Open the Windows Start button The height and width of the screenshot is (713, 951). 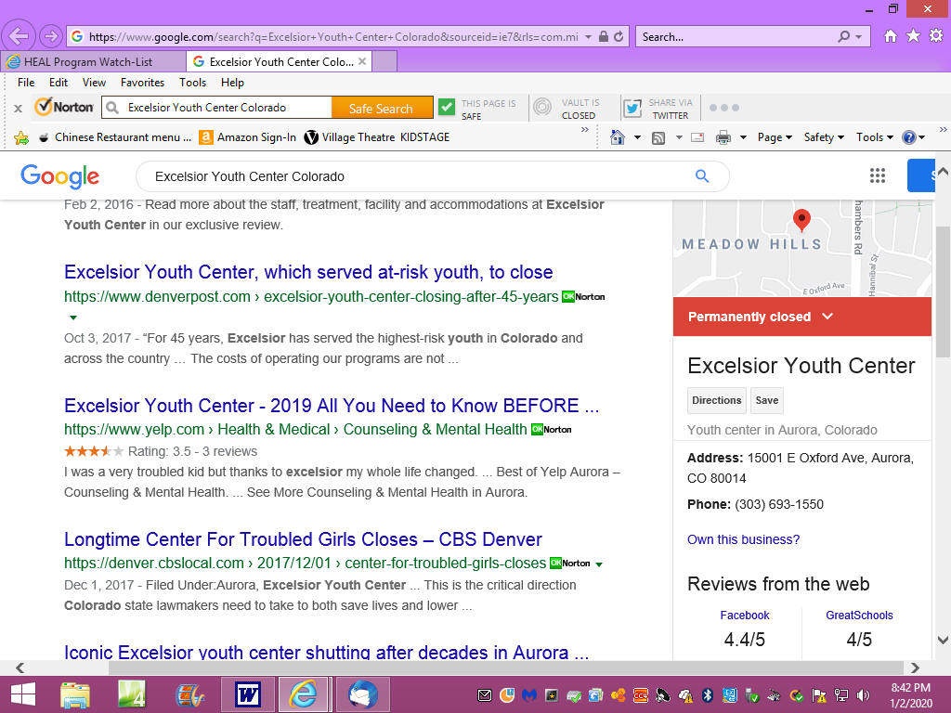(23, 694)
